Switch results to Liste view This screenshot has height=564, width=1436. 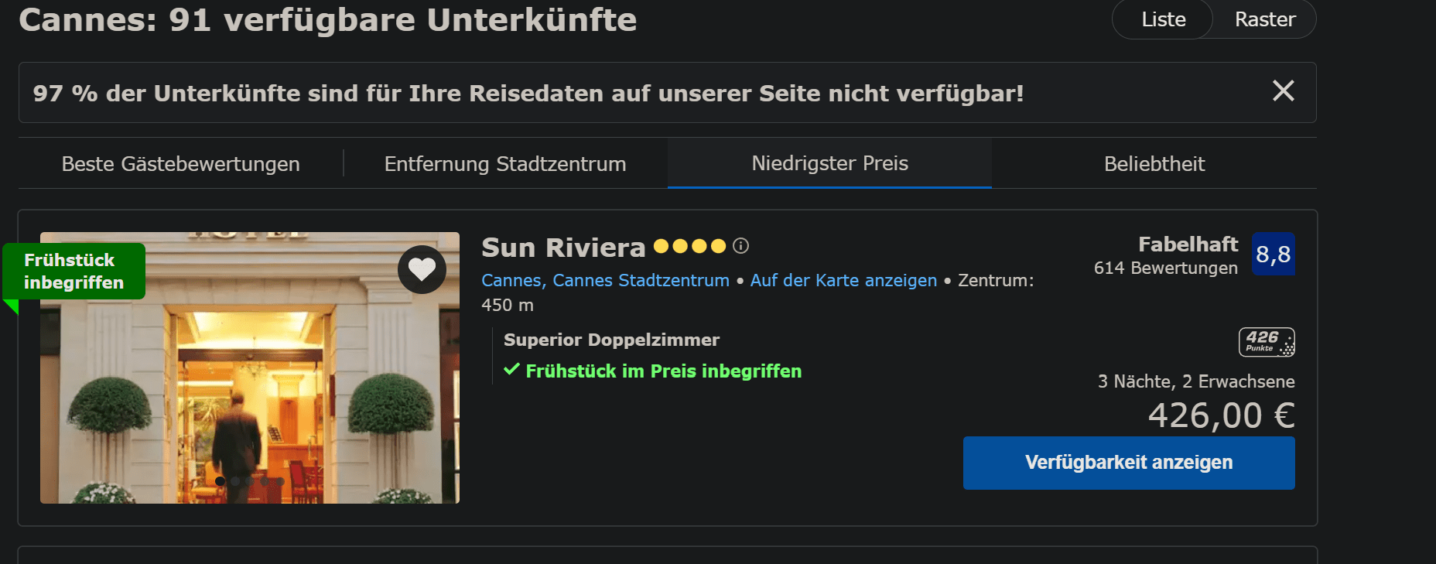pyautogui.click(x=1163, y=19)
